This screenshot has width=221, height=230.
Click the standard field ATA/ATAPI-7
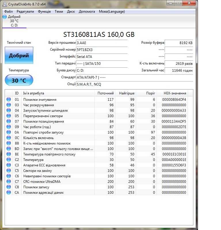point(134,77)
